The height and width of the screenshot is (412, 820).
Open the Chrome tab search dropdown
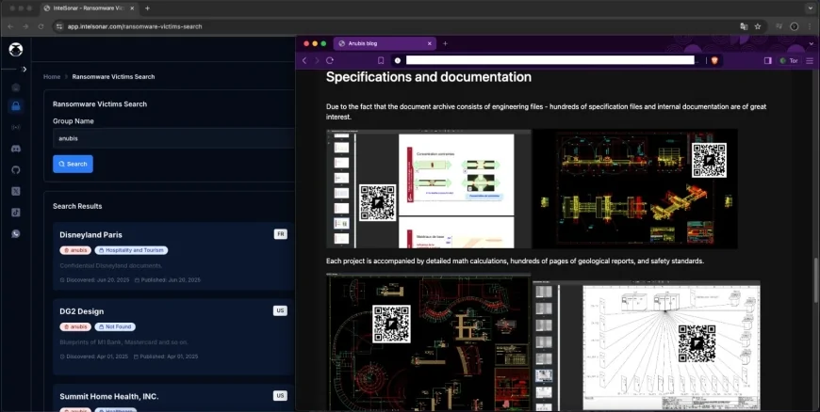click(810, 8)
